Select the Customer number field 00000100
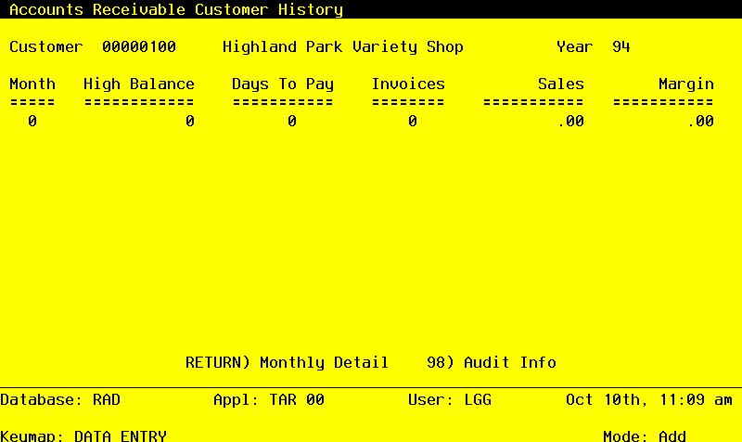The image size is (742, 442). 139,47
